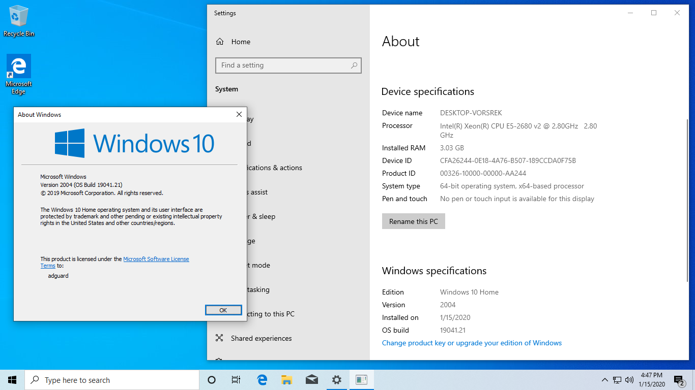Click the Home icon in Settings
This screenshot has width=695, height=390.
tap(220, 42)
